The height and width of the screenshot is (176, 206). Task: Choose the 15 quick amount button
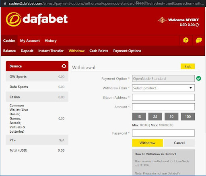pos(139,117)
